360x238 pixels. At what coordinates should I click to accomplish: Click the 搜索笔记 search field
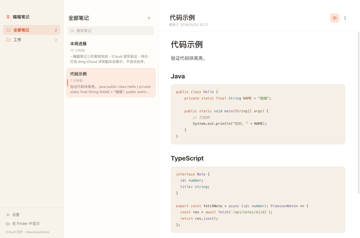[111, 31]
